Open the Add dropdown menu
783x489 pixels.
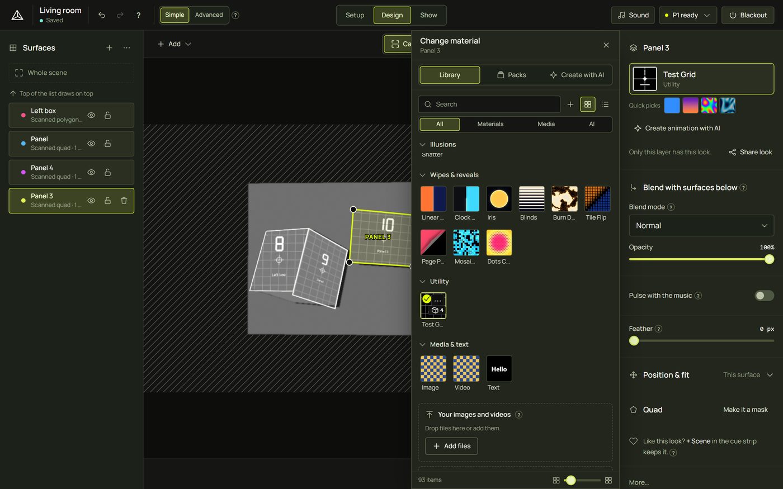(174, 44)
